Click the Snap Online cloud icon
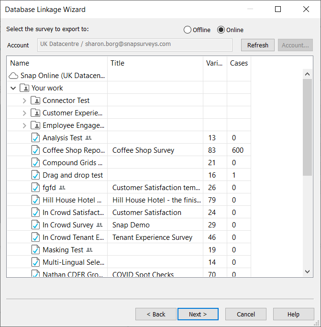 13,76
